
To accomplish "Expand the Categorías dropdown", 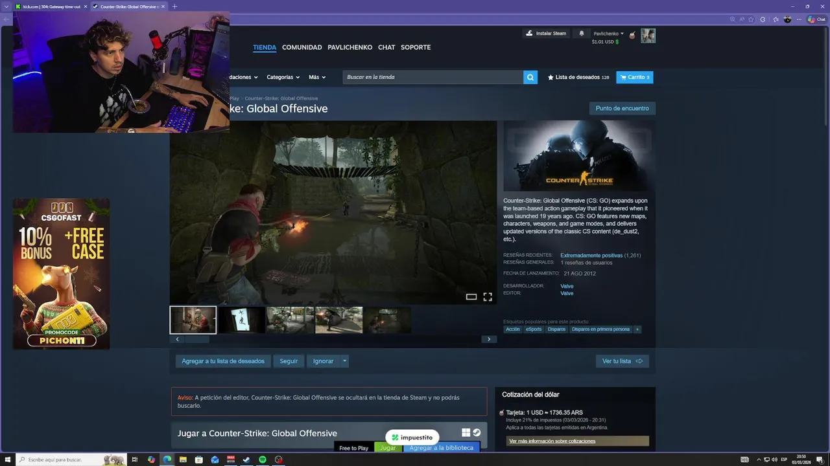I will point(283,77).
